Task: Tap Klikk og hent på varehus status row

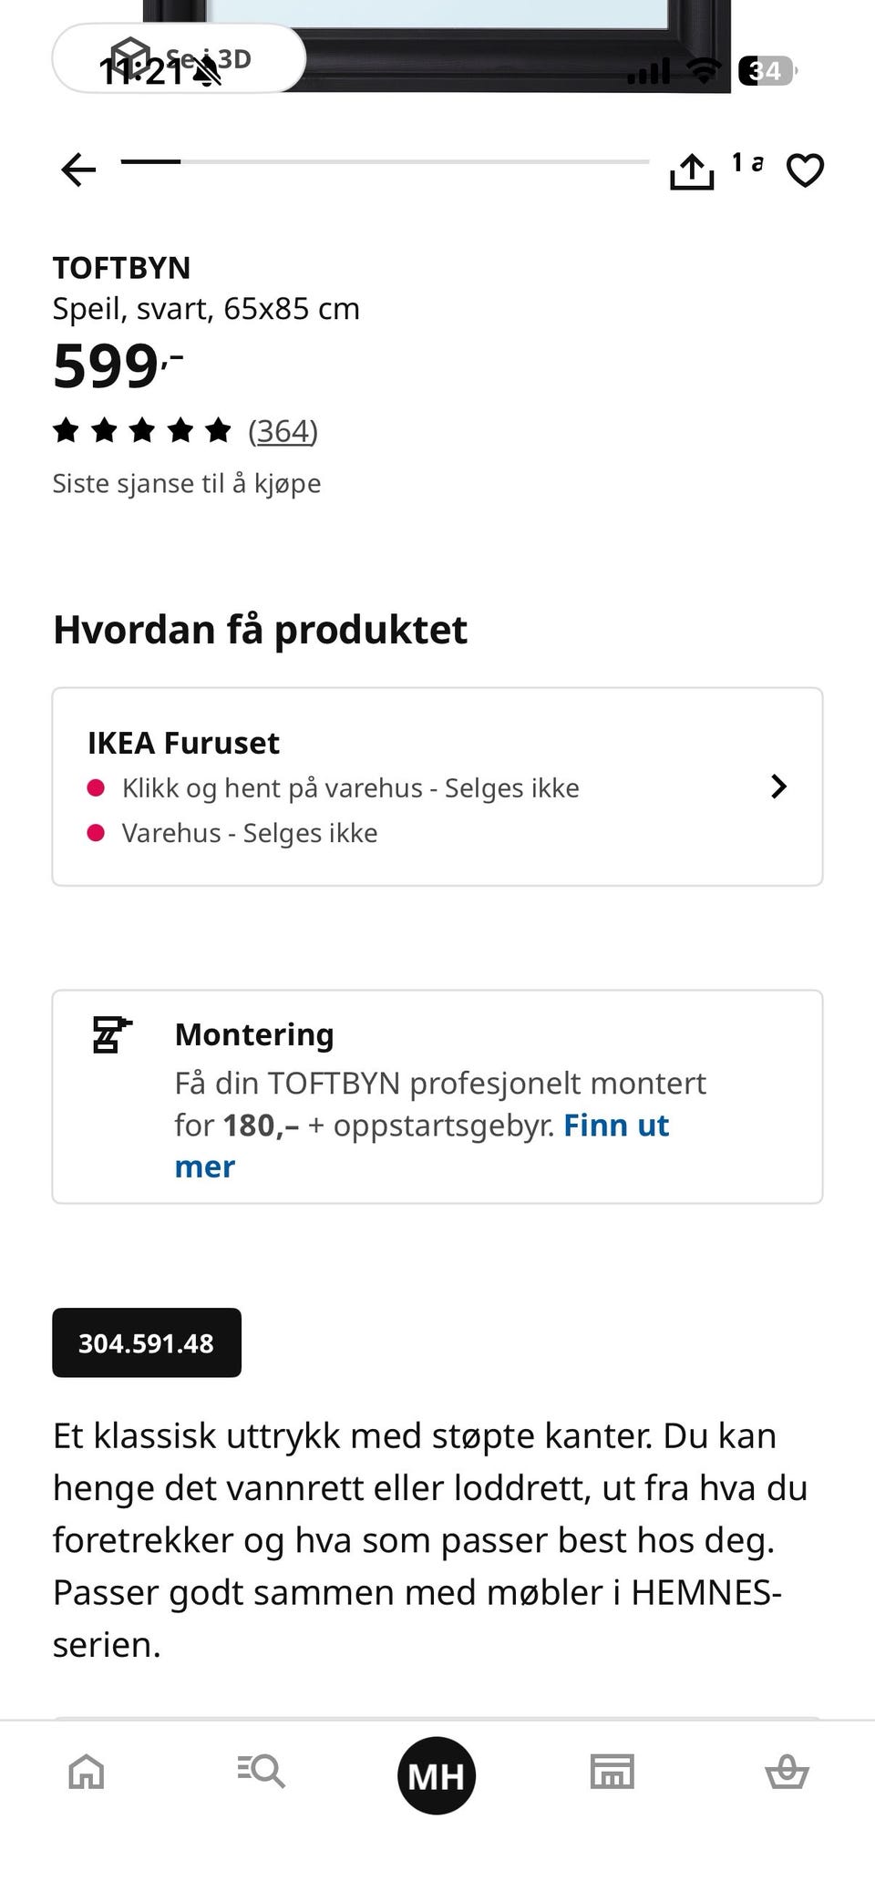Action: point(333,787)
